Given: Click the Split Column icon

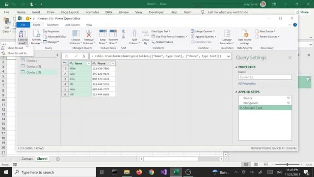Looking at the screenshot, I should click(134, 34).
